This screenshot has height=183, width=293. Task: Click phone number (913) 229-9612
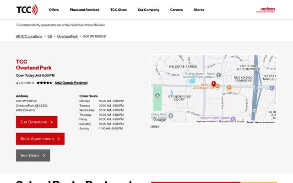(x=26, y=110)
